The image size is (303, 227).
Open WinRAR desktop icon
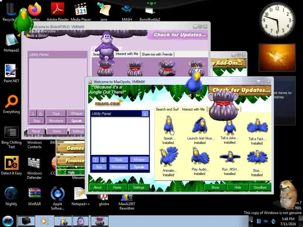pyautogui.click(x=34, y=196)
